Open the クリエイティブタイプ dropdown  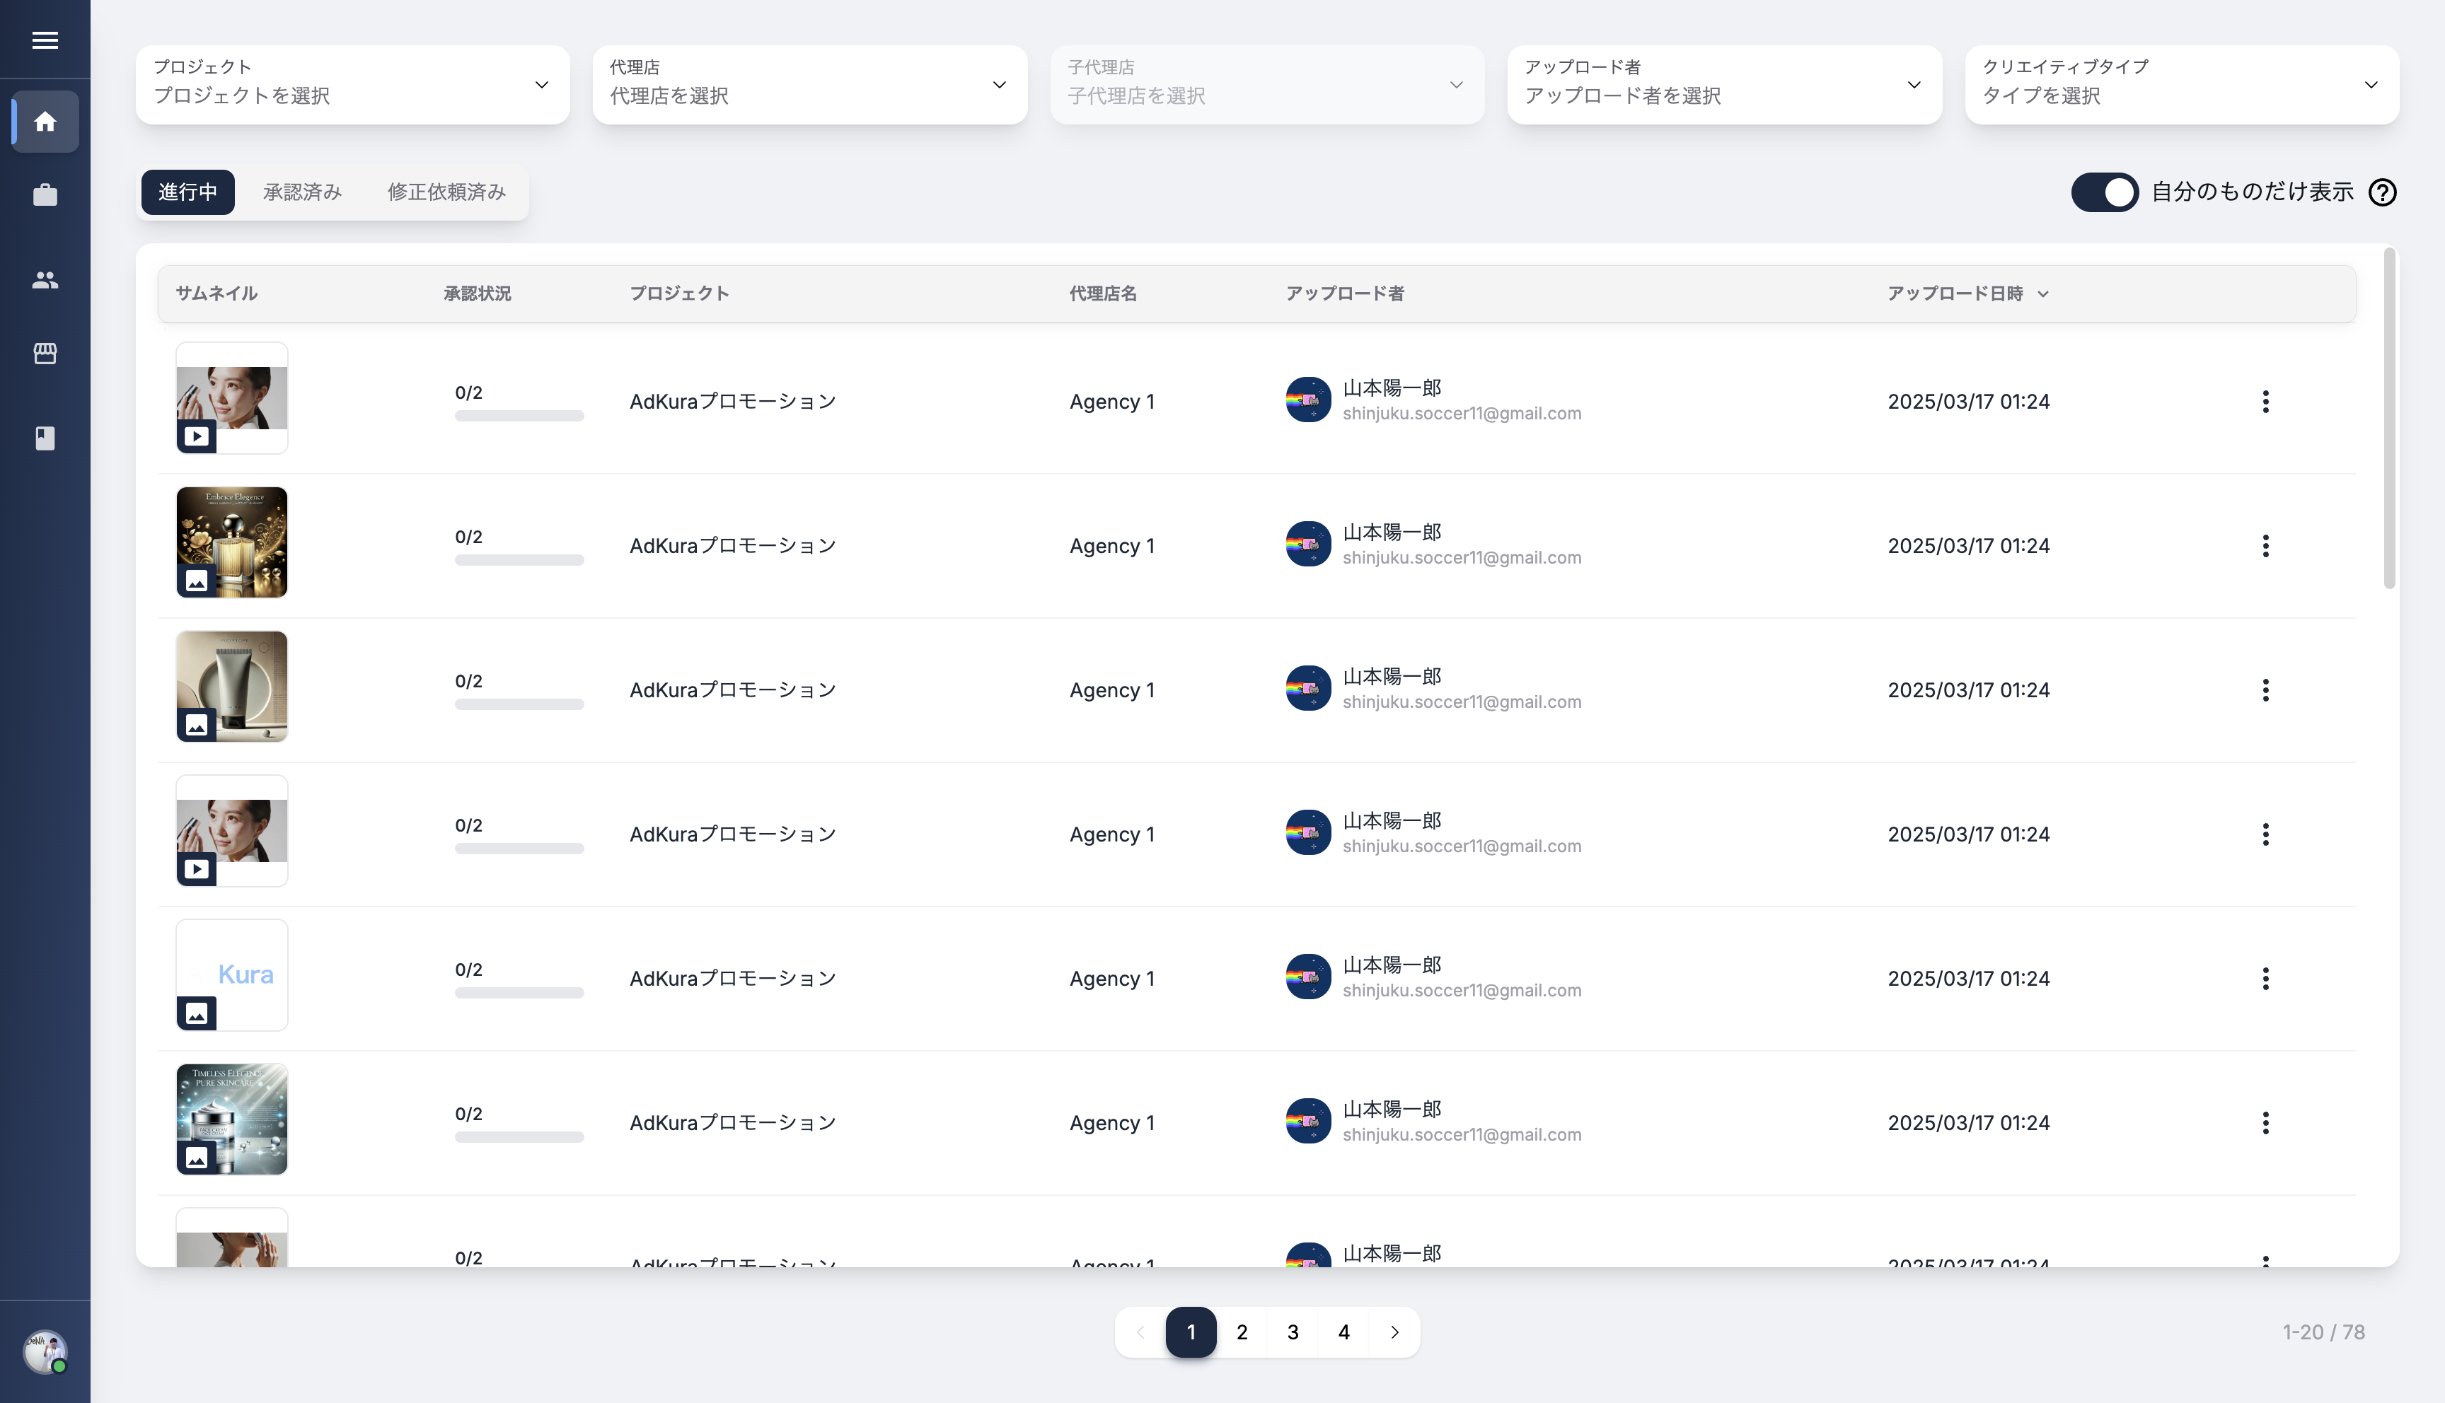[2181, 85]
